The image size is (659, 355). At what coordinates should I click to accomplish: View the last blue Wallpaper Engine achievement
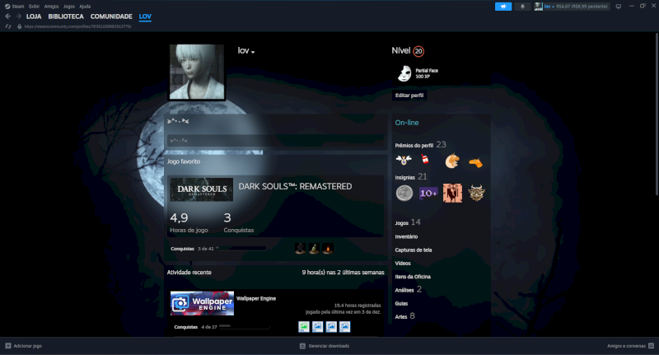pos(344,326)
